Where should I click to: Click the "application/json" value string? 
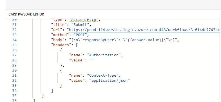coord(110,81)
